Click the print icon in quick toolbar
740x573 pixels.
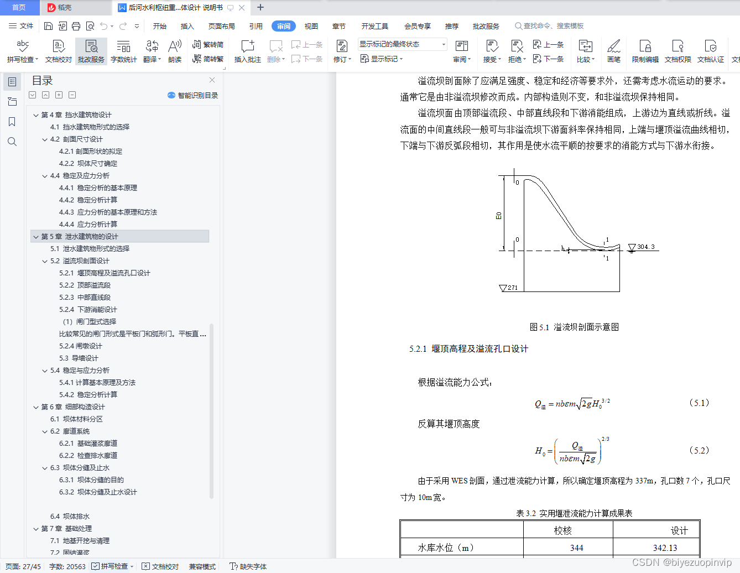pyautogui.click(x=76, y=26)
